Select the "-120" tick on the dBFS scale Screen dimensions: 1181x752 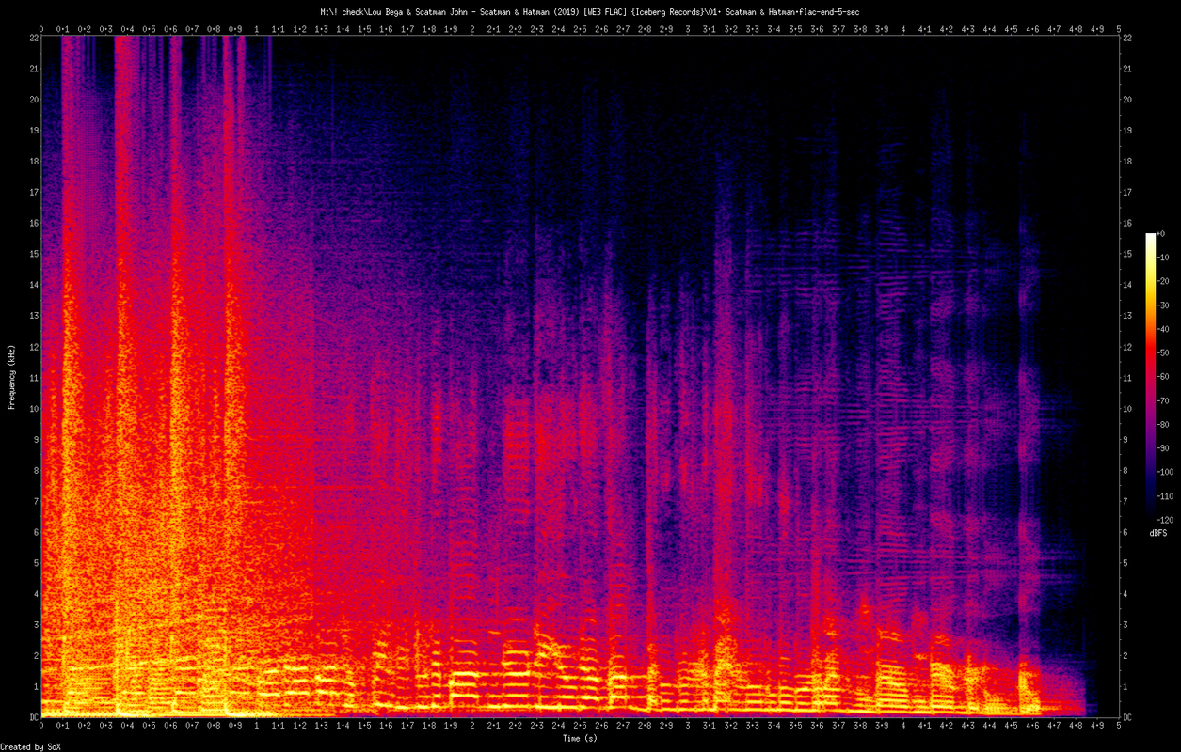1166,520
